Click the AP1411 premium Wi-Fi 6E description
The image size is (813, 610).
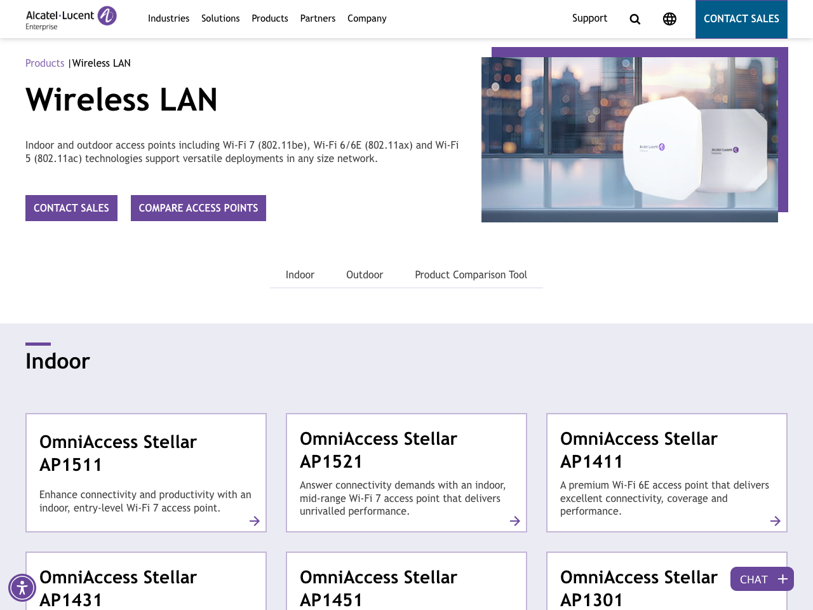664,498
